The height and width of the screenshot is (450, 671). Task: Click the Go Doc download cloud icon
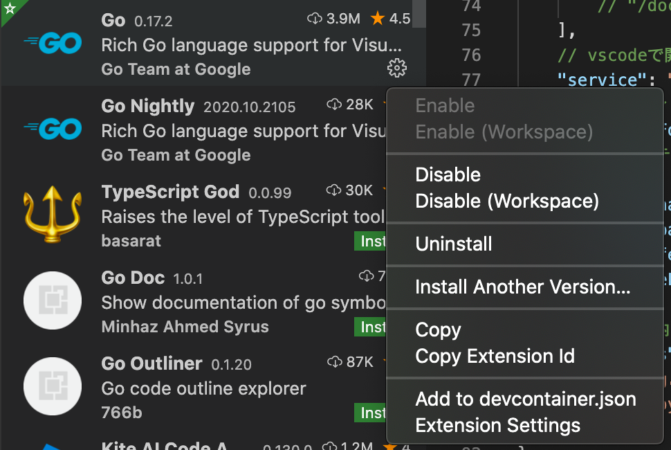click(367, 276)
